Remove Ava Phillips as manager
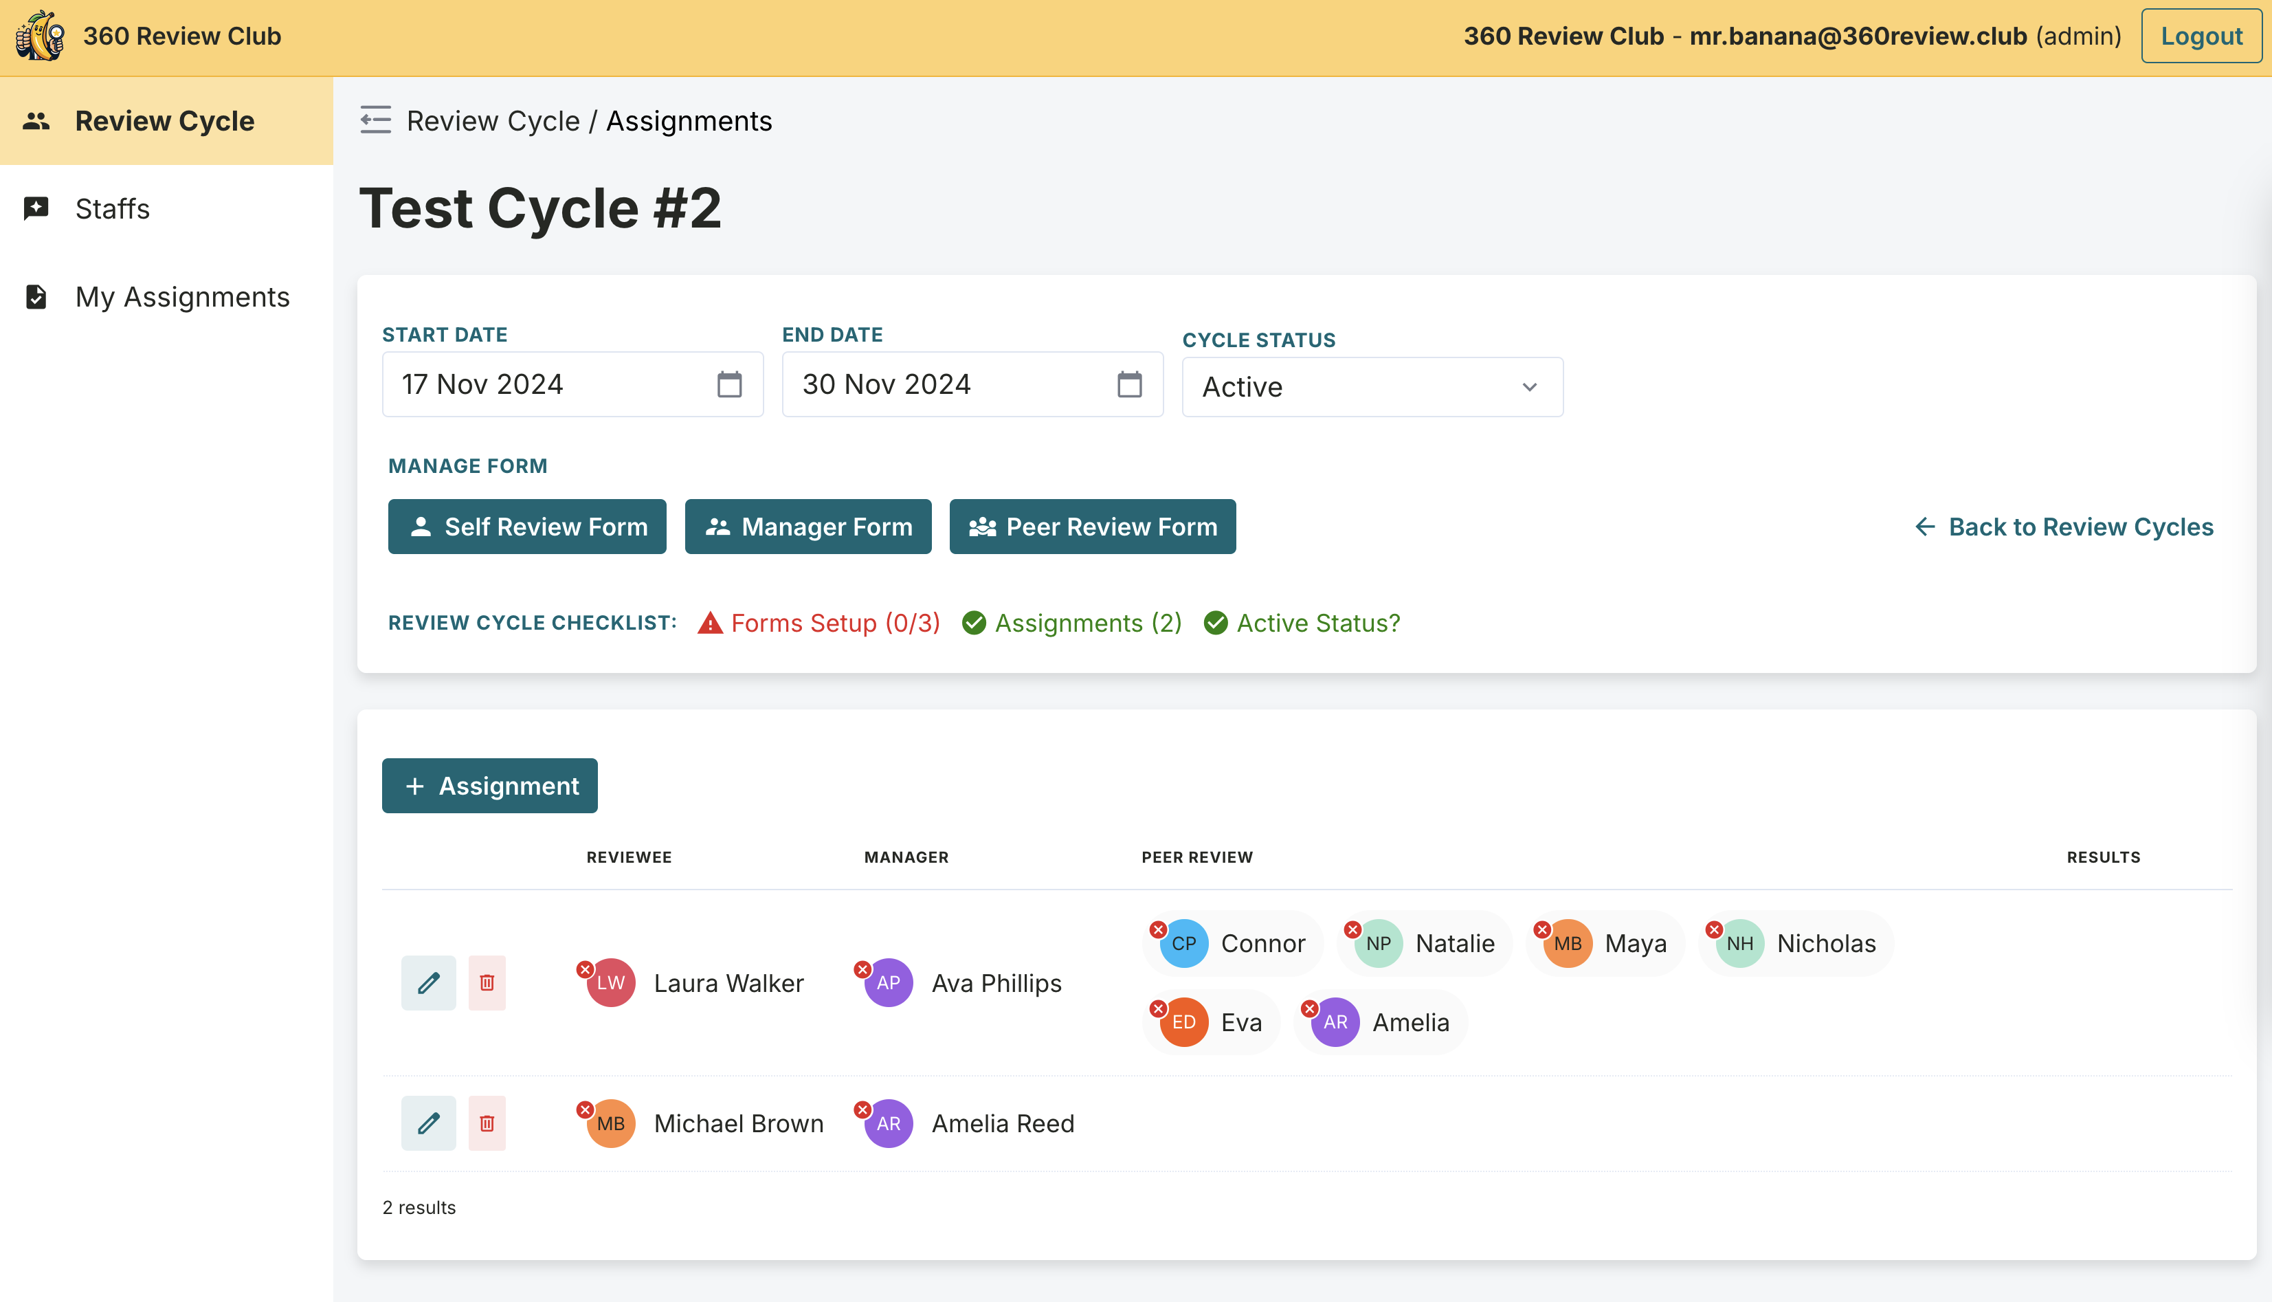The image size is (2272, 1302). (862, 969)
